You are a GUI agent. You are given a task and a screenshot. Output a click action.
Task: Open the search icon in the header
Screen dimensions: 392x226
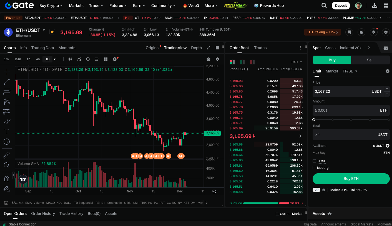[324, 6]
